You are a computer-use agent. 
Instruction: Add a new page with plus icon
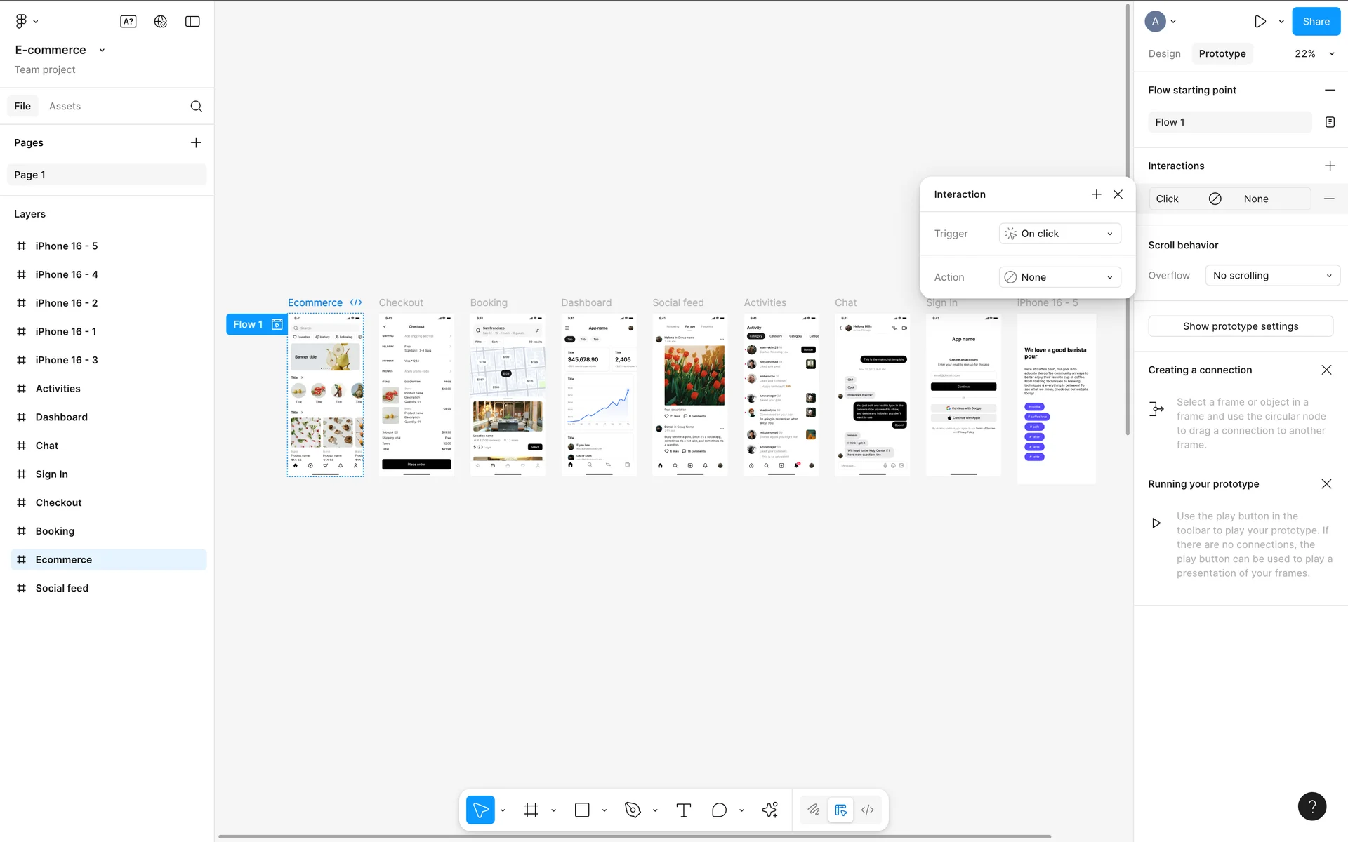point(196,142)
